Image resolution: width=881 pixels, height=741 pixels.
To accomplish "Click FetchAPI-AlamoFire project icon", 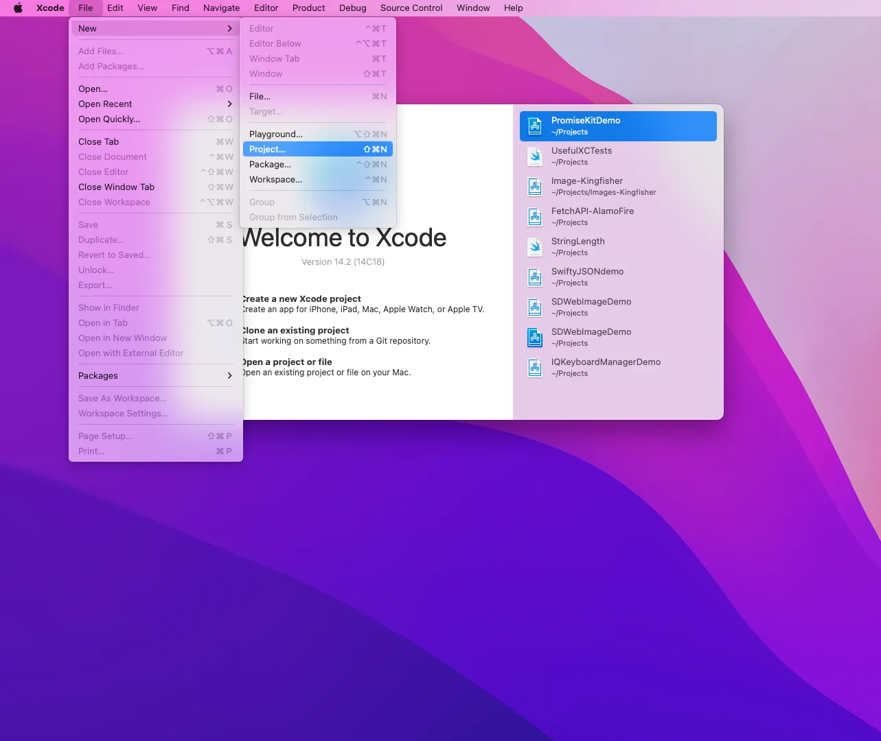I will [535, 217].
